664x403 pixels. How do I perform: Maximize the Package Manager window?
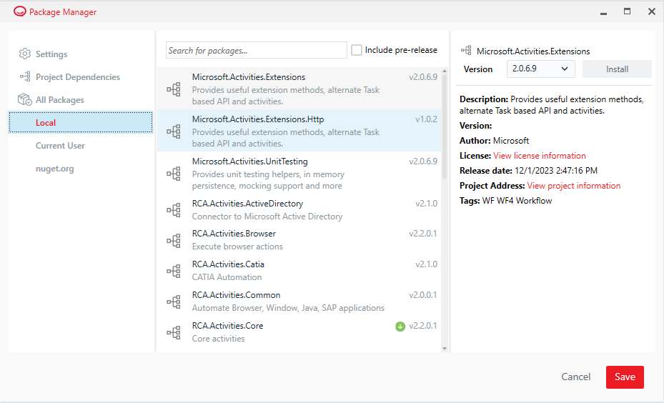click(627, 11)
